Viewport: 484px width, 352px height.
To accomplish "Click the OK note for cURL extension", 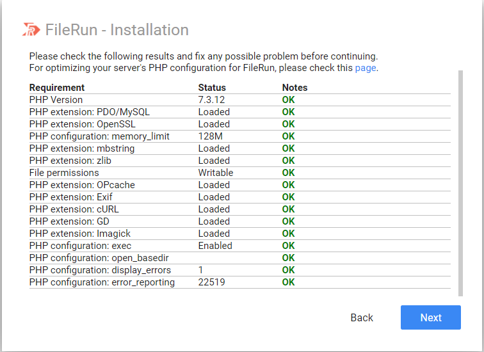I will click(x=288, y=209).
